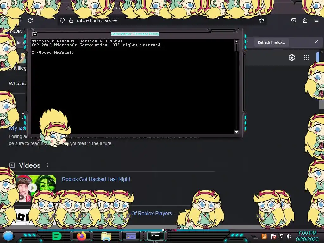This screenshot has width=324, height=243.
Task: Click the Refresh Firefox... button
Action: tap(271, 42)
